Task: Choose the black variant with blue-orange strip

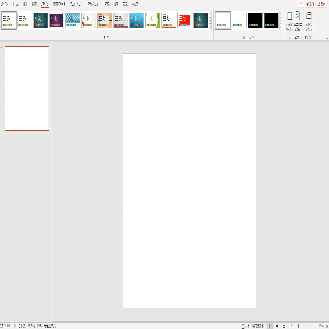Action: [255, 20]
